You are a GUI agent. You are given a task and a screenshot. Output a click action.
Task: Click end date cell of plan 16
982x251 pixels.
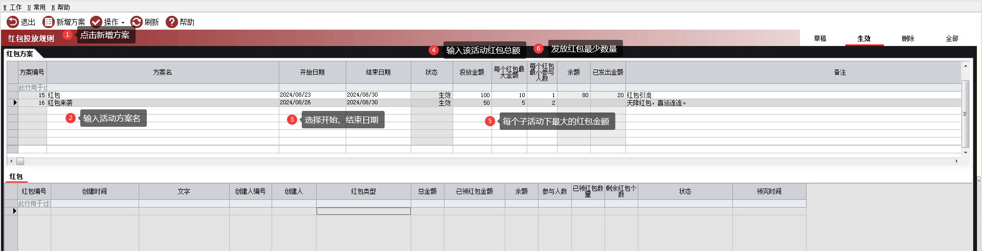tap(378, 103)
